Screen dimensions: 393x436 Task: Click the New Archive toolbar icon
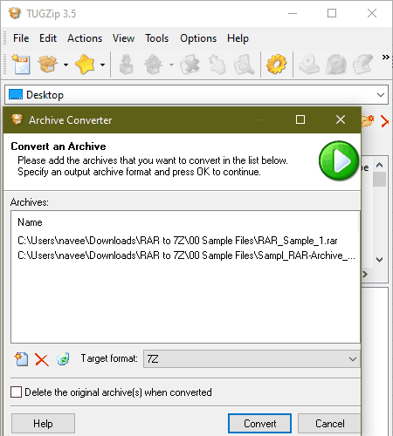pos(21,65)
